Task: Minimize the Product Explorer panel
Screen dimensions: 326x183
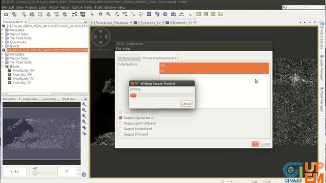Action: (x=86, y=22)
